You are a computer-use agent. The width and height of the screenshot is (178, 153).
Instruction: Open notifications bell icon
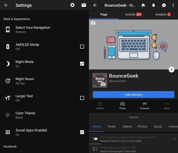coord(153,5)
